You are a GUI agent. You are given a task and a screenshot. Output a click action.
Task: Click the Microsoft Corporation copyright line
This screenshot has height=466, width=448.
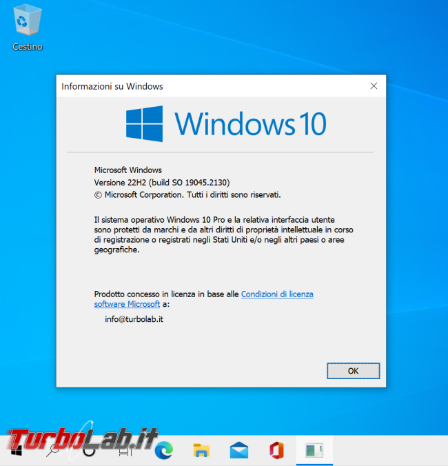pyautogui.click(x=187, y=194)
